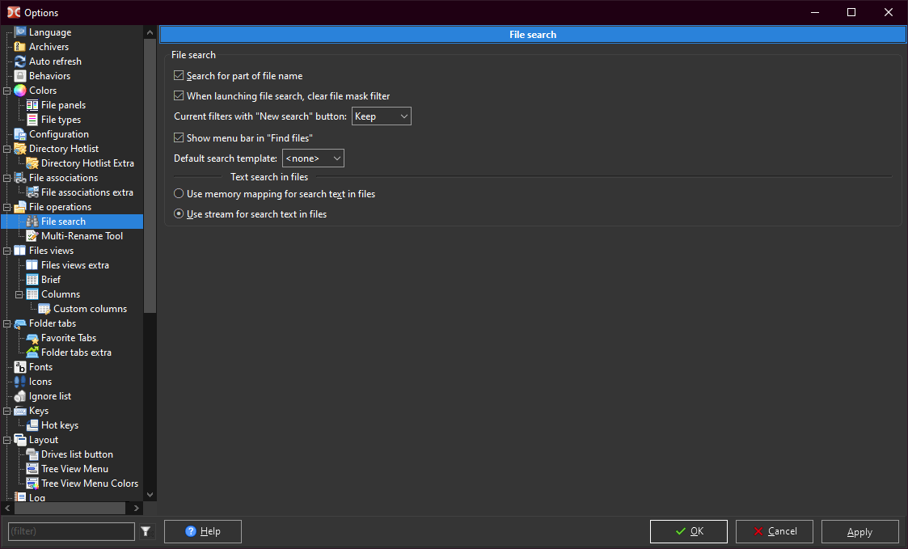Click the Favorite Tabs icon
This screenshot has height=549, width=908.
(x=32, y=338)
